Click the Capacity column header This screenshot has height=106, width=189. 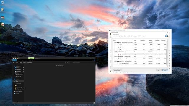(150, 40)
